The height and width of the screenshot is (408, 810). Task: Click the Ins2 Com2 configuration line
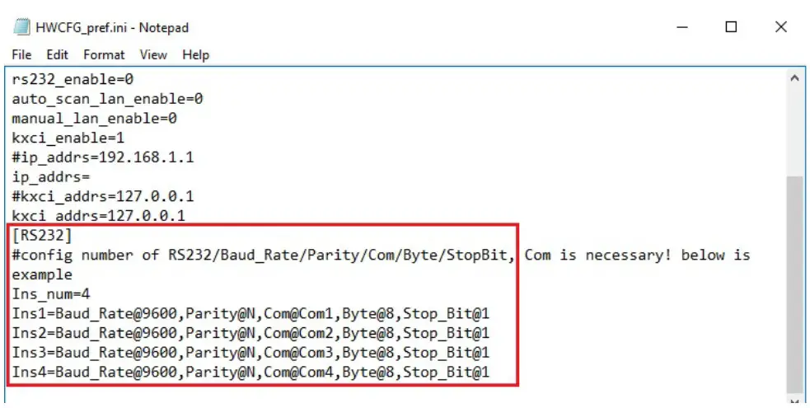(250, 333)
